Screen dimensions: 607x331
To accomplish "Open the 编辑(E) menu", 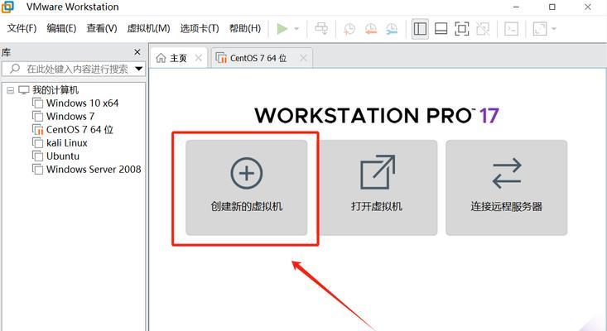I will (61, 28).
